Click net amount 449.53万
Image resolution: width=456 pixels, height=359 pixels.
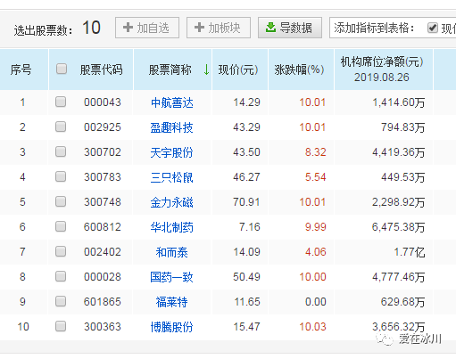[403, 177]
